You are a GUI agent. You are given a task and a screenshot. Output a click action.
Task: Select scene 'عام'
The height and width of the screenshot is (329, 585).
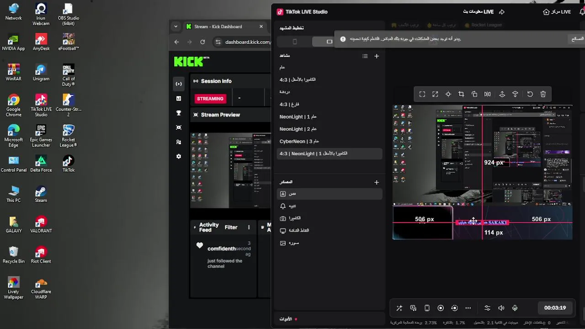tap(329, 67)
